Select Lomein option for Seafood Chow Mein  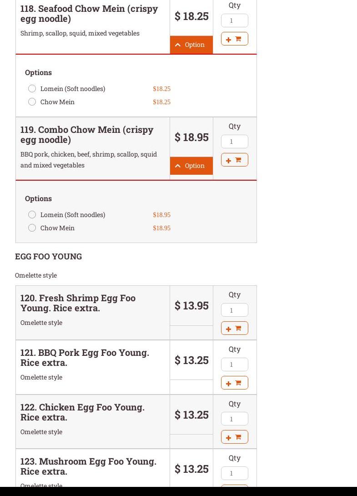[32, 89]
